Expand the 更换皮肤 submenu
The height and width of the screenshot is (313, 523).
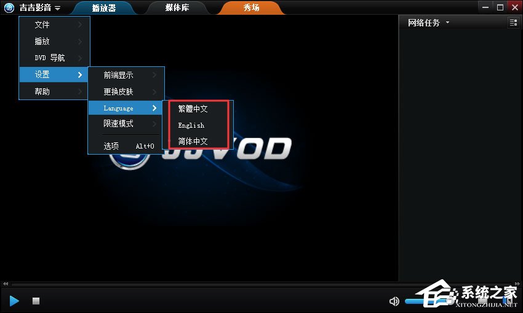[x=126, y=91]
